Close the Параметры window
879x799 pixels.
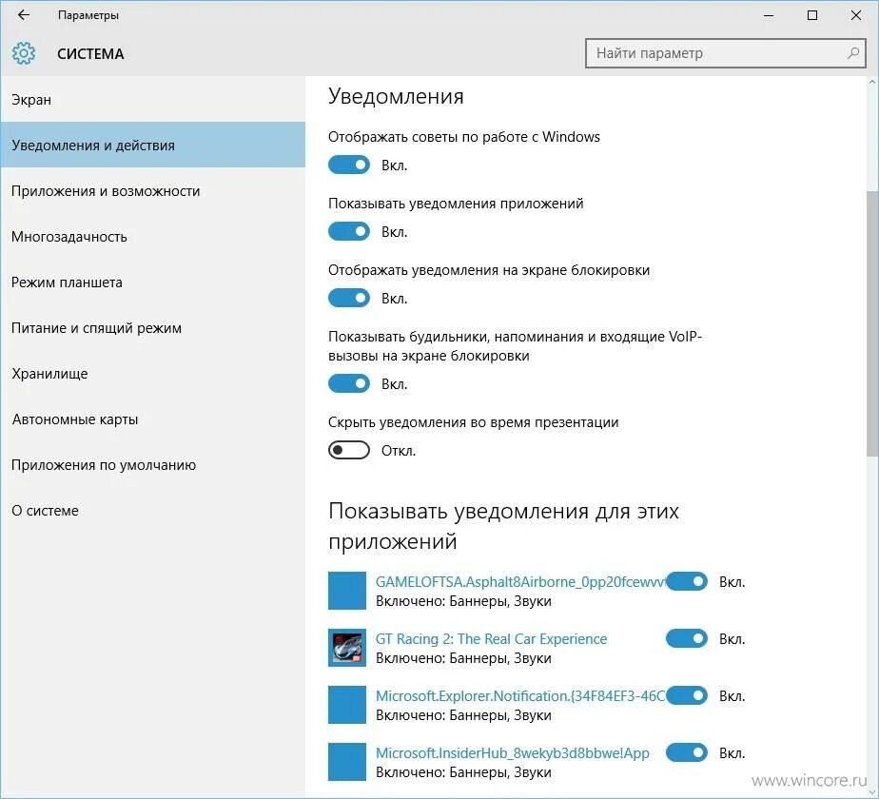click(x=856, y=15)
